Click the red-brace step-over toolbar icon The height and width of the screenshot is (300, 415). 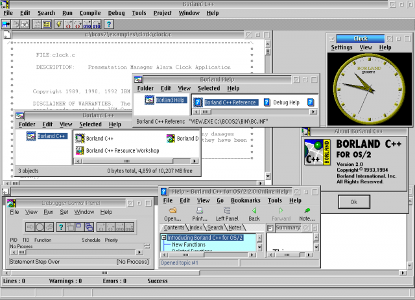click(x=78, y=25)
